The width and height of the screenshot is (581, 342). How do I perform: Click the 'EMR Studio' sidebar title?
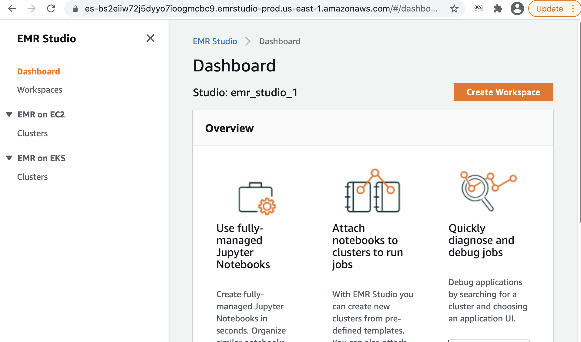(x=46, y=38)
